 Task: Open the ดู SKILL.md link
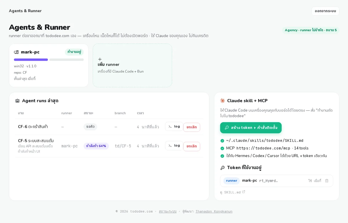point(233,192)
